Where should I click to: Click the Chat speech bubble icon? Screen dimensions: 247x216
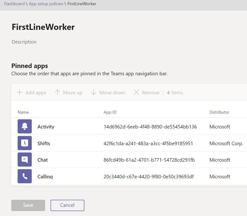(25, 160)
